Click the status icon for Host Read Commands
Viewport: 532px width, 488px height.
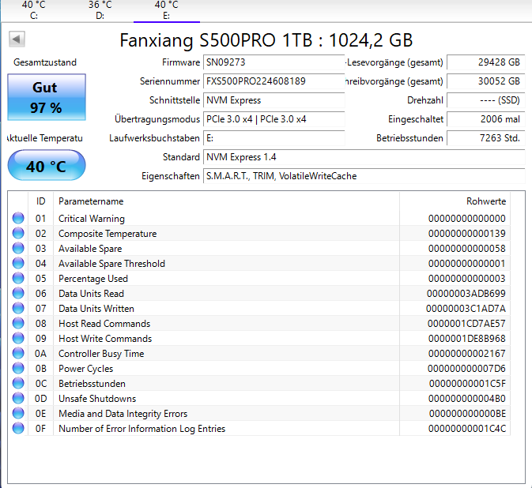pos(18,323)
